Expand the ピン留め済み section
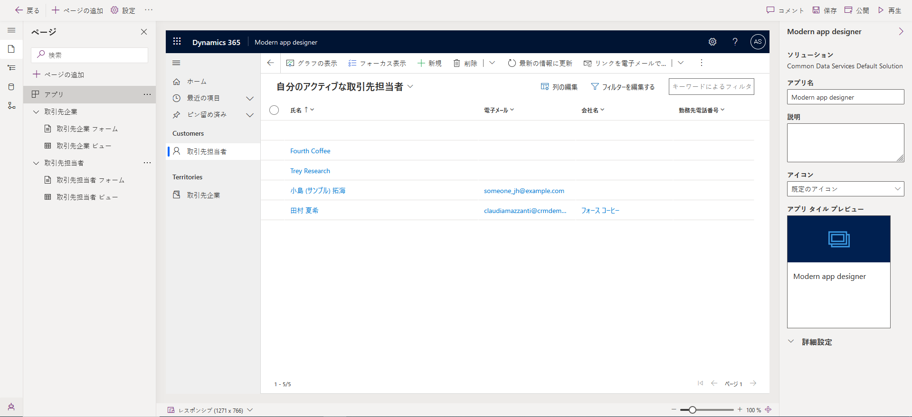This screenshot has width=912, height=417. pos(250,115)
